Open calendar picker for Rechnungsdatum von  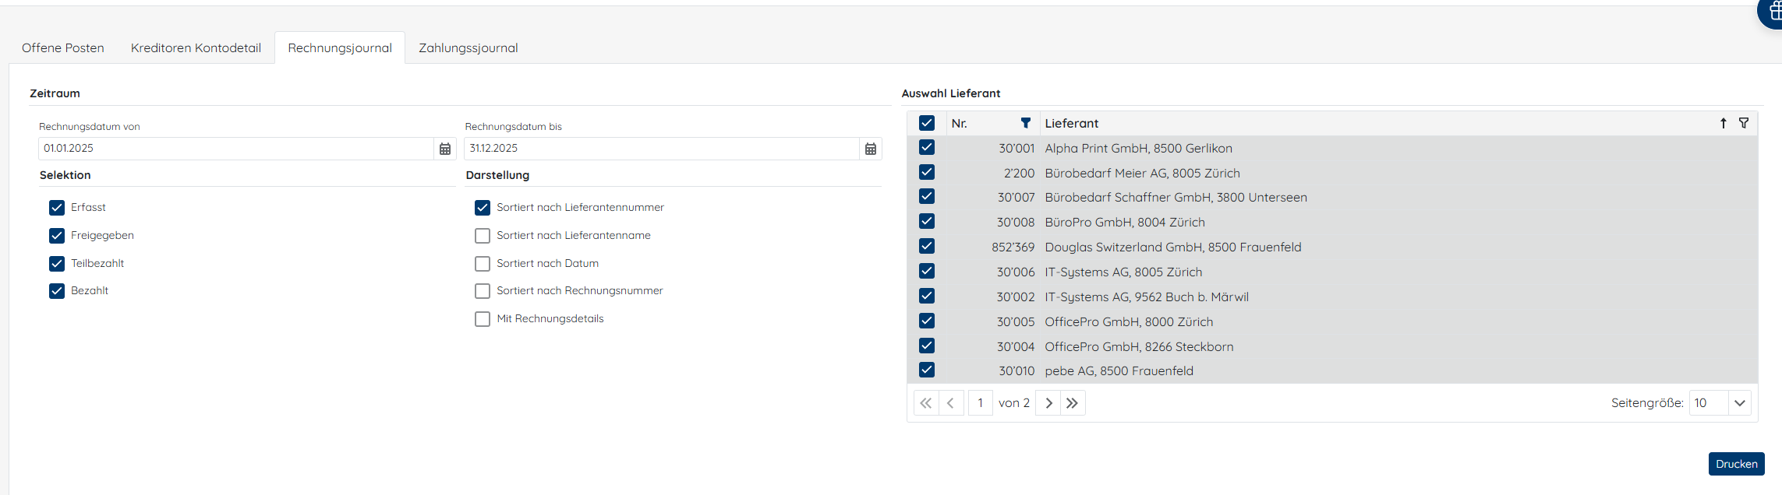(x=444, y=149)
